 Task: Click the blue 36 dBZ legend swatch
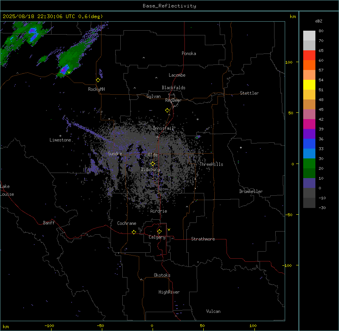coord(309,144)
